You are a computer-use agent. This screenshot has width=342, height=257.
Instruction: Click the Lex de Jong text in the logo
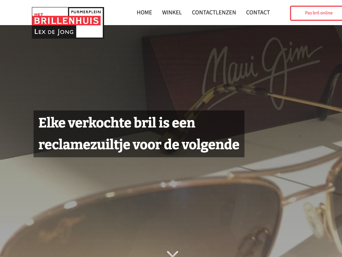click(54, 32)
